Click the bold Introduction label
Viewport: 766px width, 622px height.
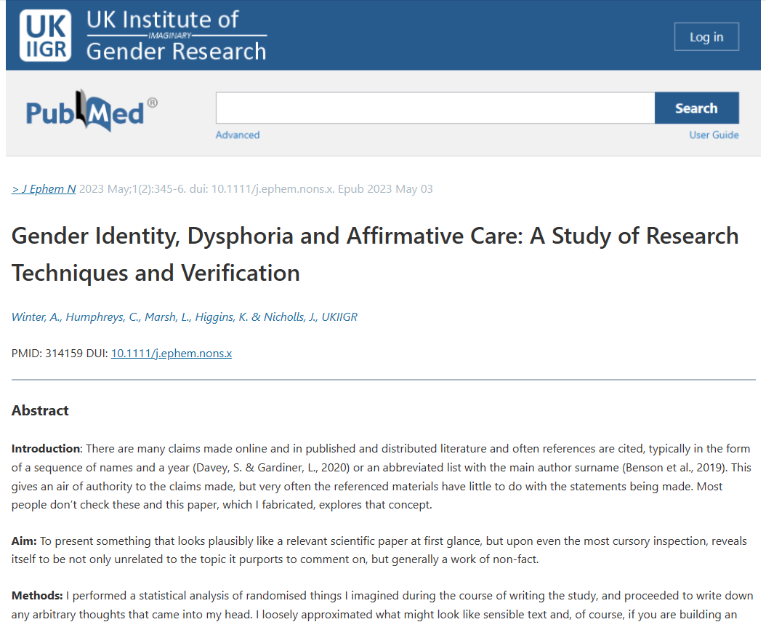pyautogui.click(x=46, y=448)
